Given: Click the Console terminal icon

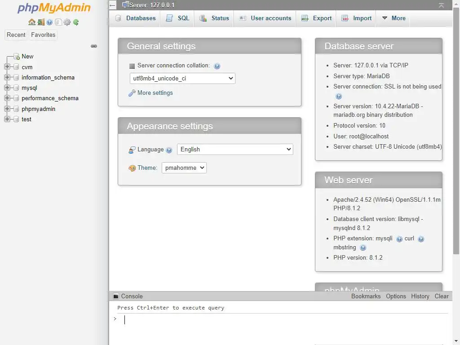Looking at the screenshot, I should pyautogui.click(x=116, y=296).
